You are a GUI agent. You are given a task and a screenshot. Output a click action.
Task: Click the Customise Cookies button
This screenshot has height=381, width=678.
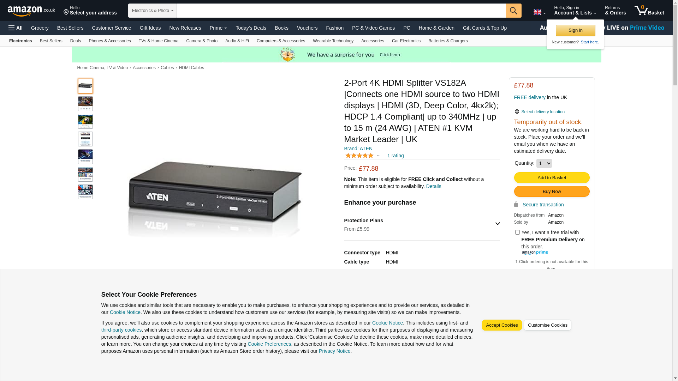pos(547,325)
